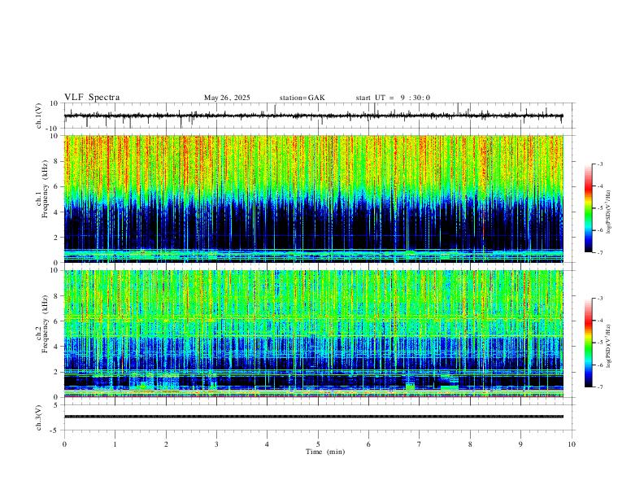Image resolution: width=644 pixels, height=498 pixels.
Task: Click the ch.1 voltage waveform trace
Action: click(x=313, y=116)
